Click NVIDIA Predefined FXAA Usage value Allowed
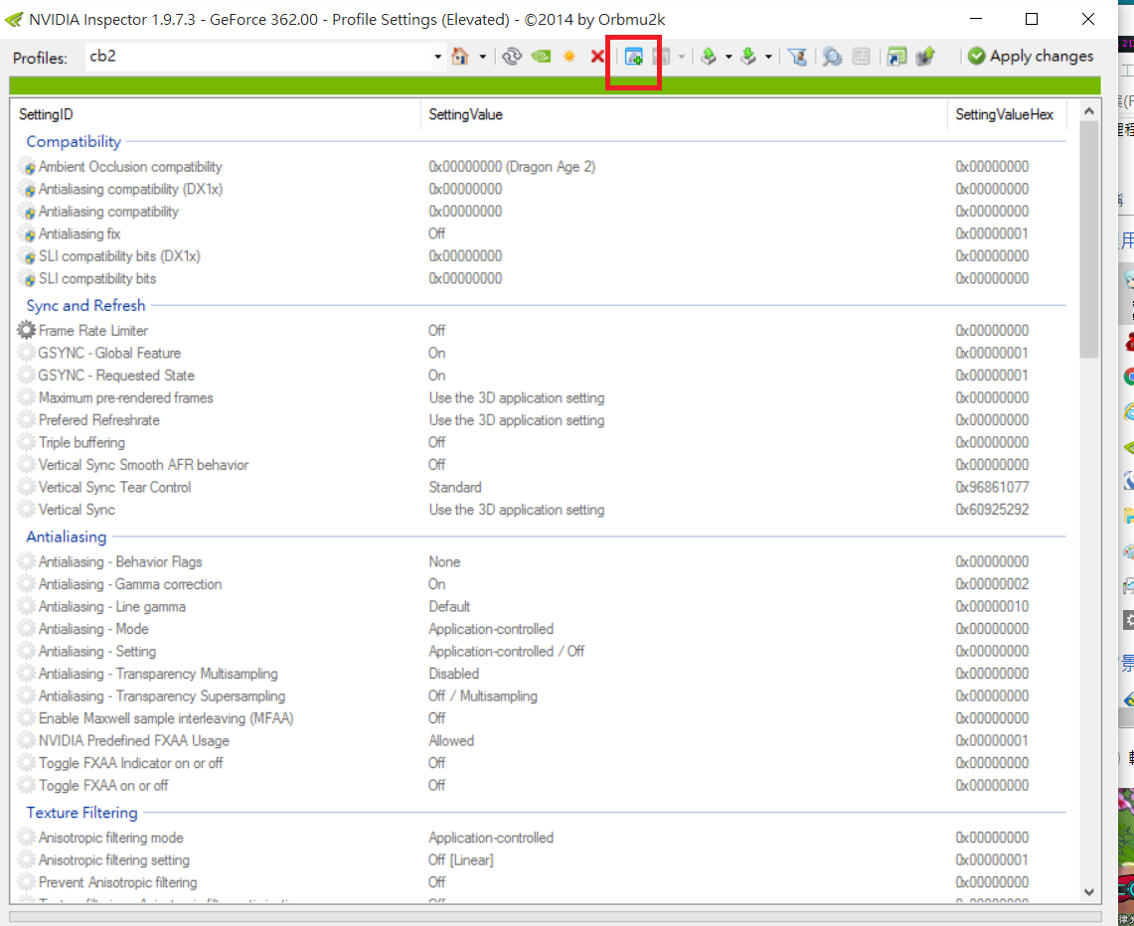The image size is (1134, 926). (451, 741)
